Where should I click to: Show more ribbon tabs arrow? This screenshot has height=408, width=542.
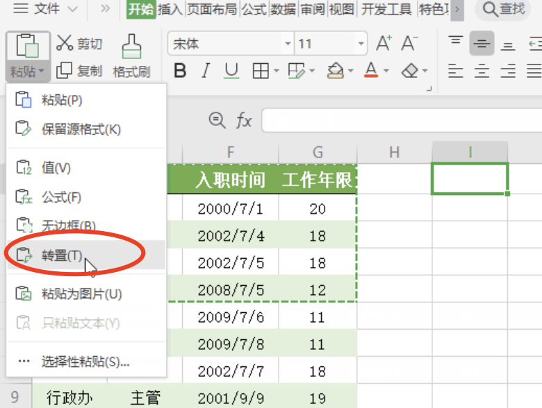457,9
